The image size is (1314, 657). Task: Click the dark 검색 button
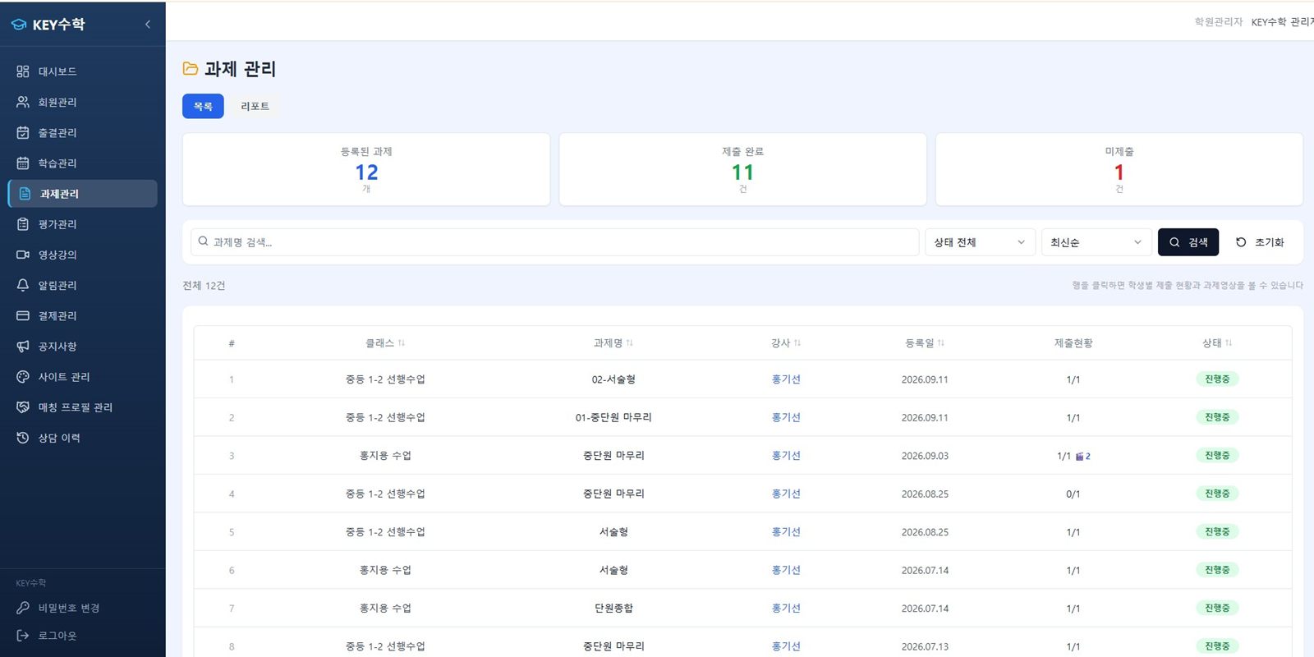[1188, 242]
